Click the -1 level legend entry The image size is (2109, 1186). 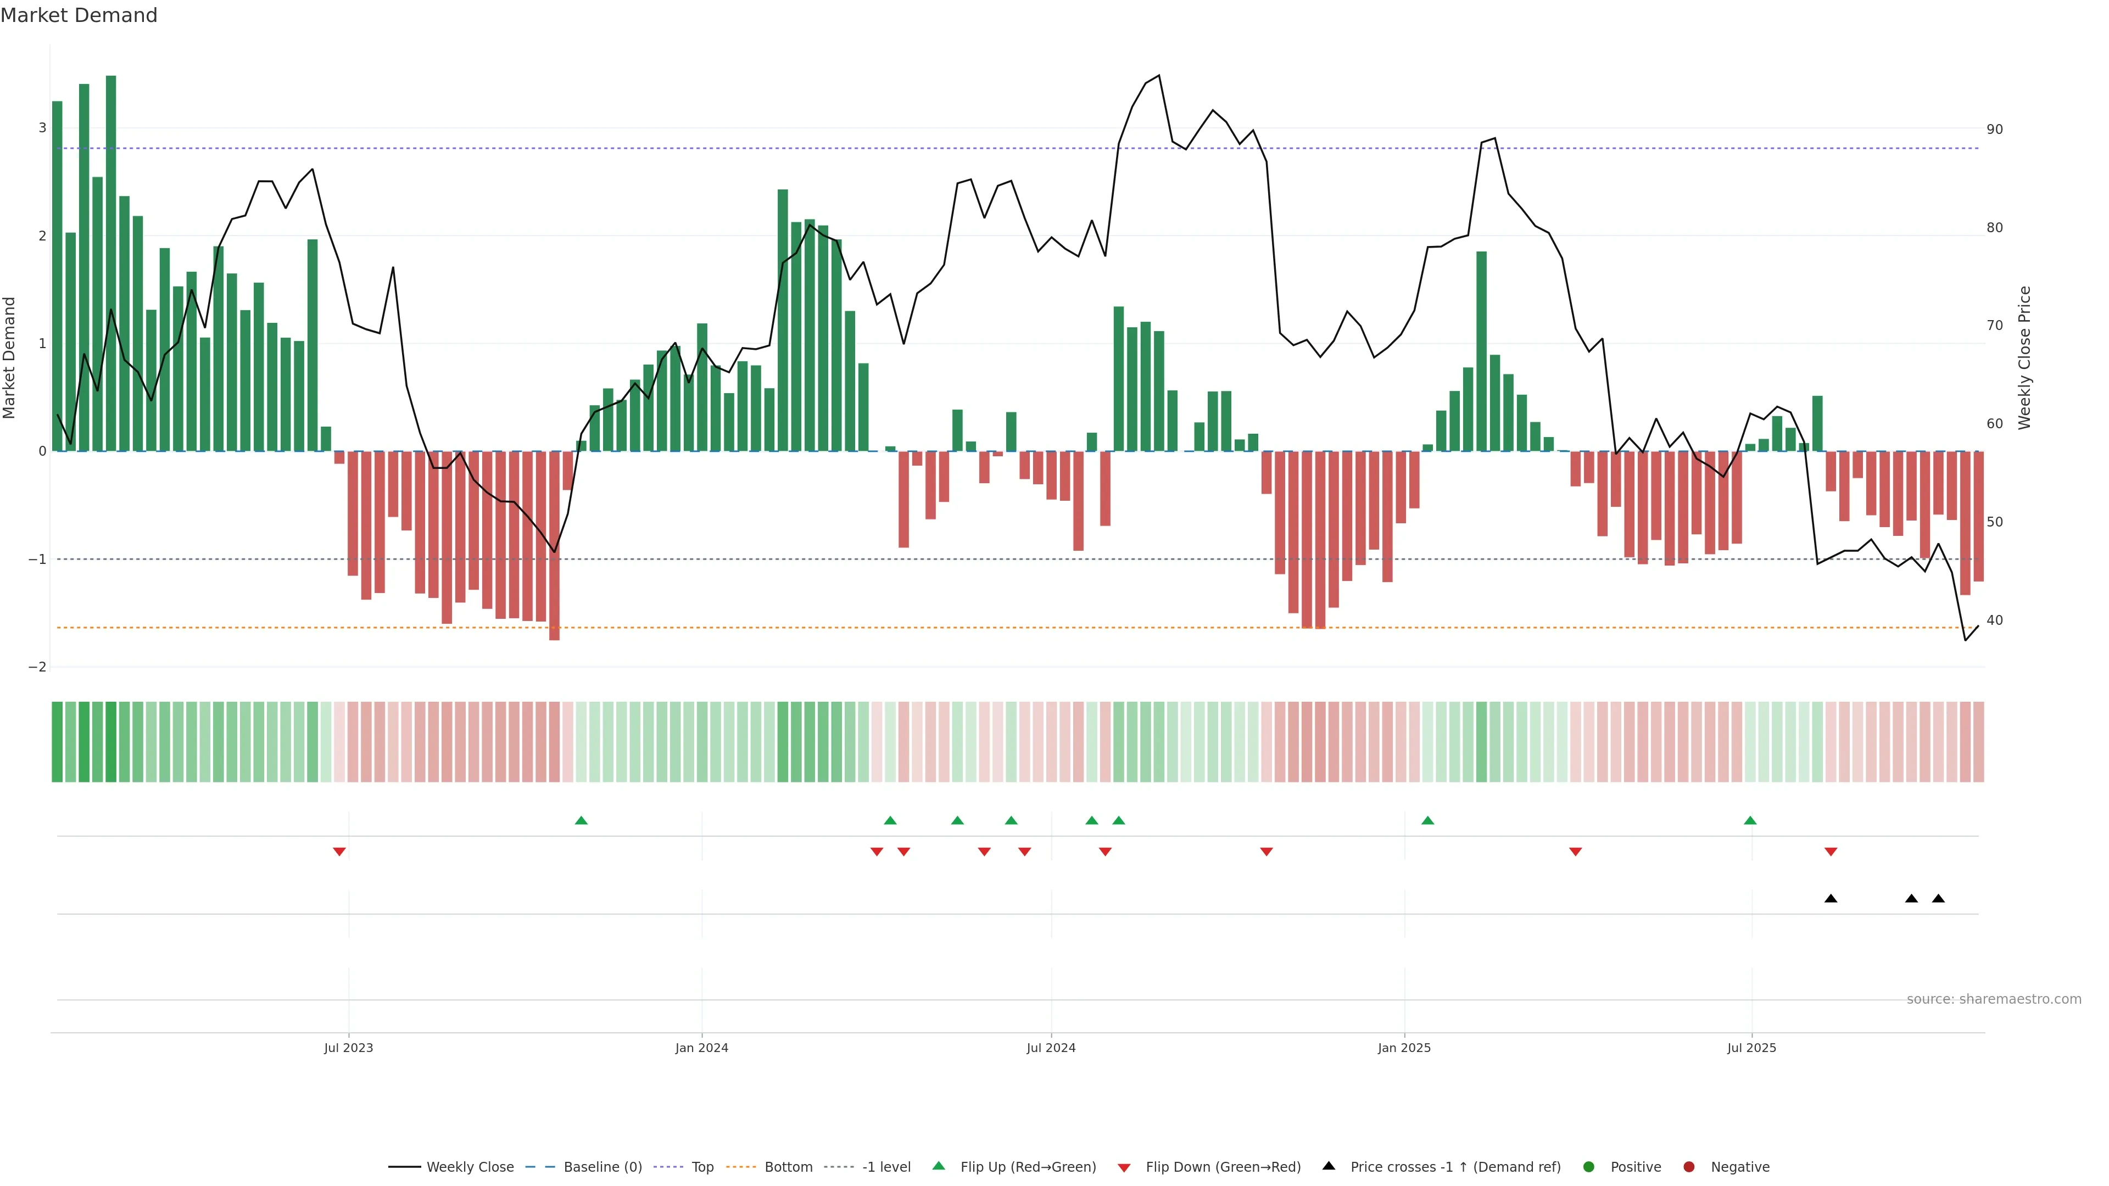coord(886,1167)
